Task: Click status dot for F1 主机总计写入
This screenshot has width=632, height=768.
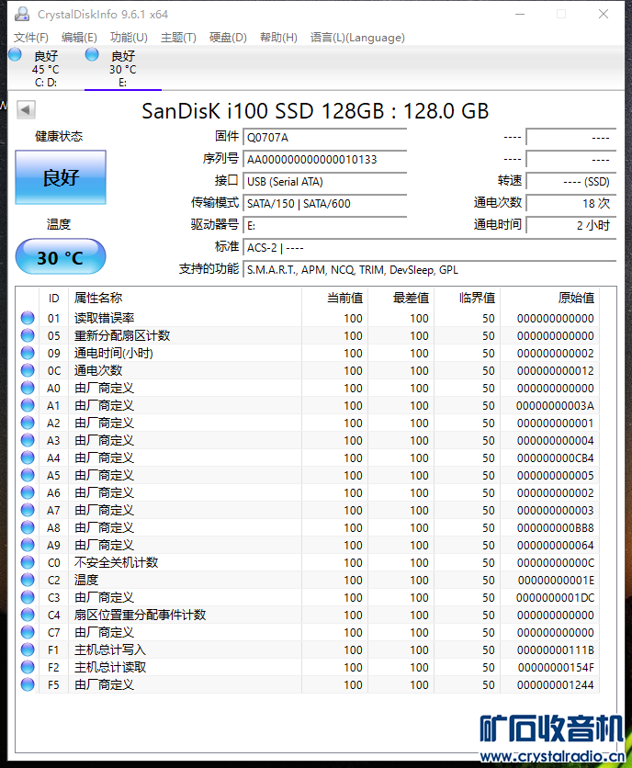Action: (28, 650)
